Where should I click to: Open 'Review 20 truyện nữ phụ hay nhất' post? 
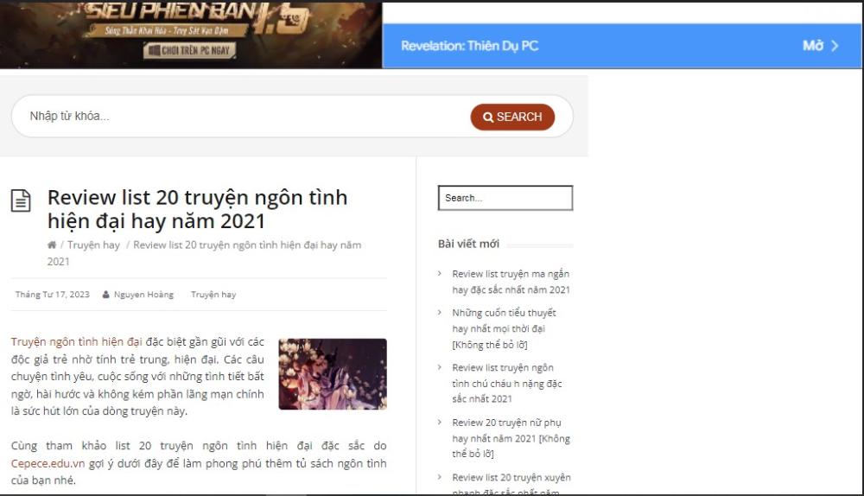511,438
